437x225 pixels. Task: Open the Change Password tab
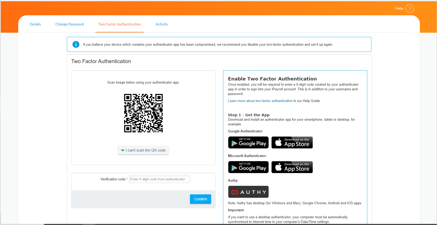click(69, 24)
